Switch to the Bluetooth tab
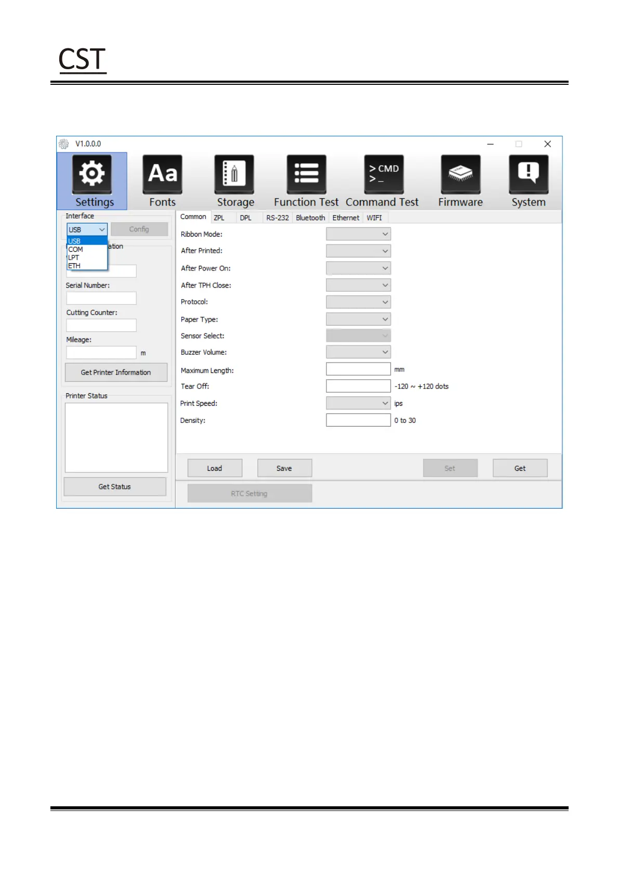The height and width of the screenshot is (876, 619). pyautogui.click(x=310, y=218)
